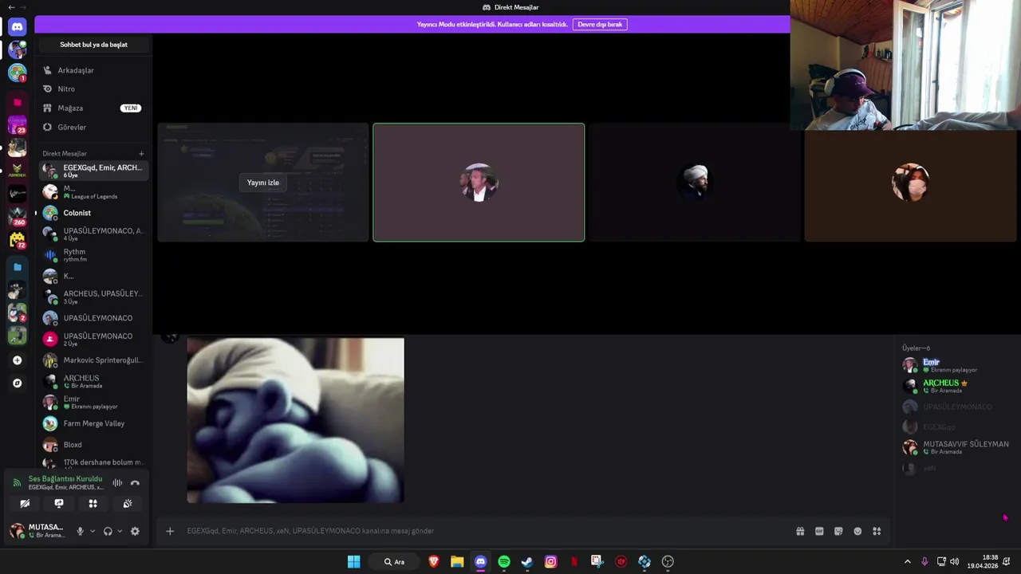Open the GIF picker
The image size is (1021, 574).
(x=819, y=532)
